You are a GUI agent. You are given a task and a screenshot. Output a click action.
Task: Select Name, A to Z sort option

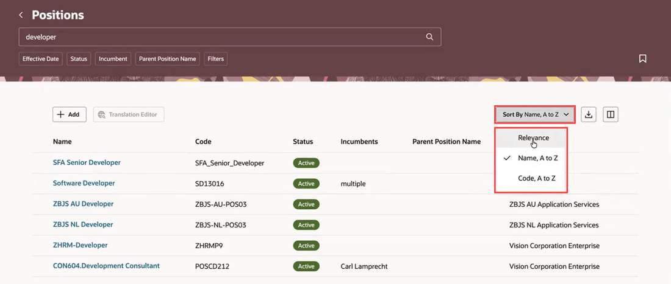(531, 158)
